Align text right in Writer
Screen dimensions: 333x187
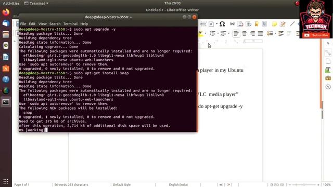pyautogui.click(x=252, y=33)
